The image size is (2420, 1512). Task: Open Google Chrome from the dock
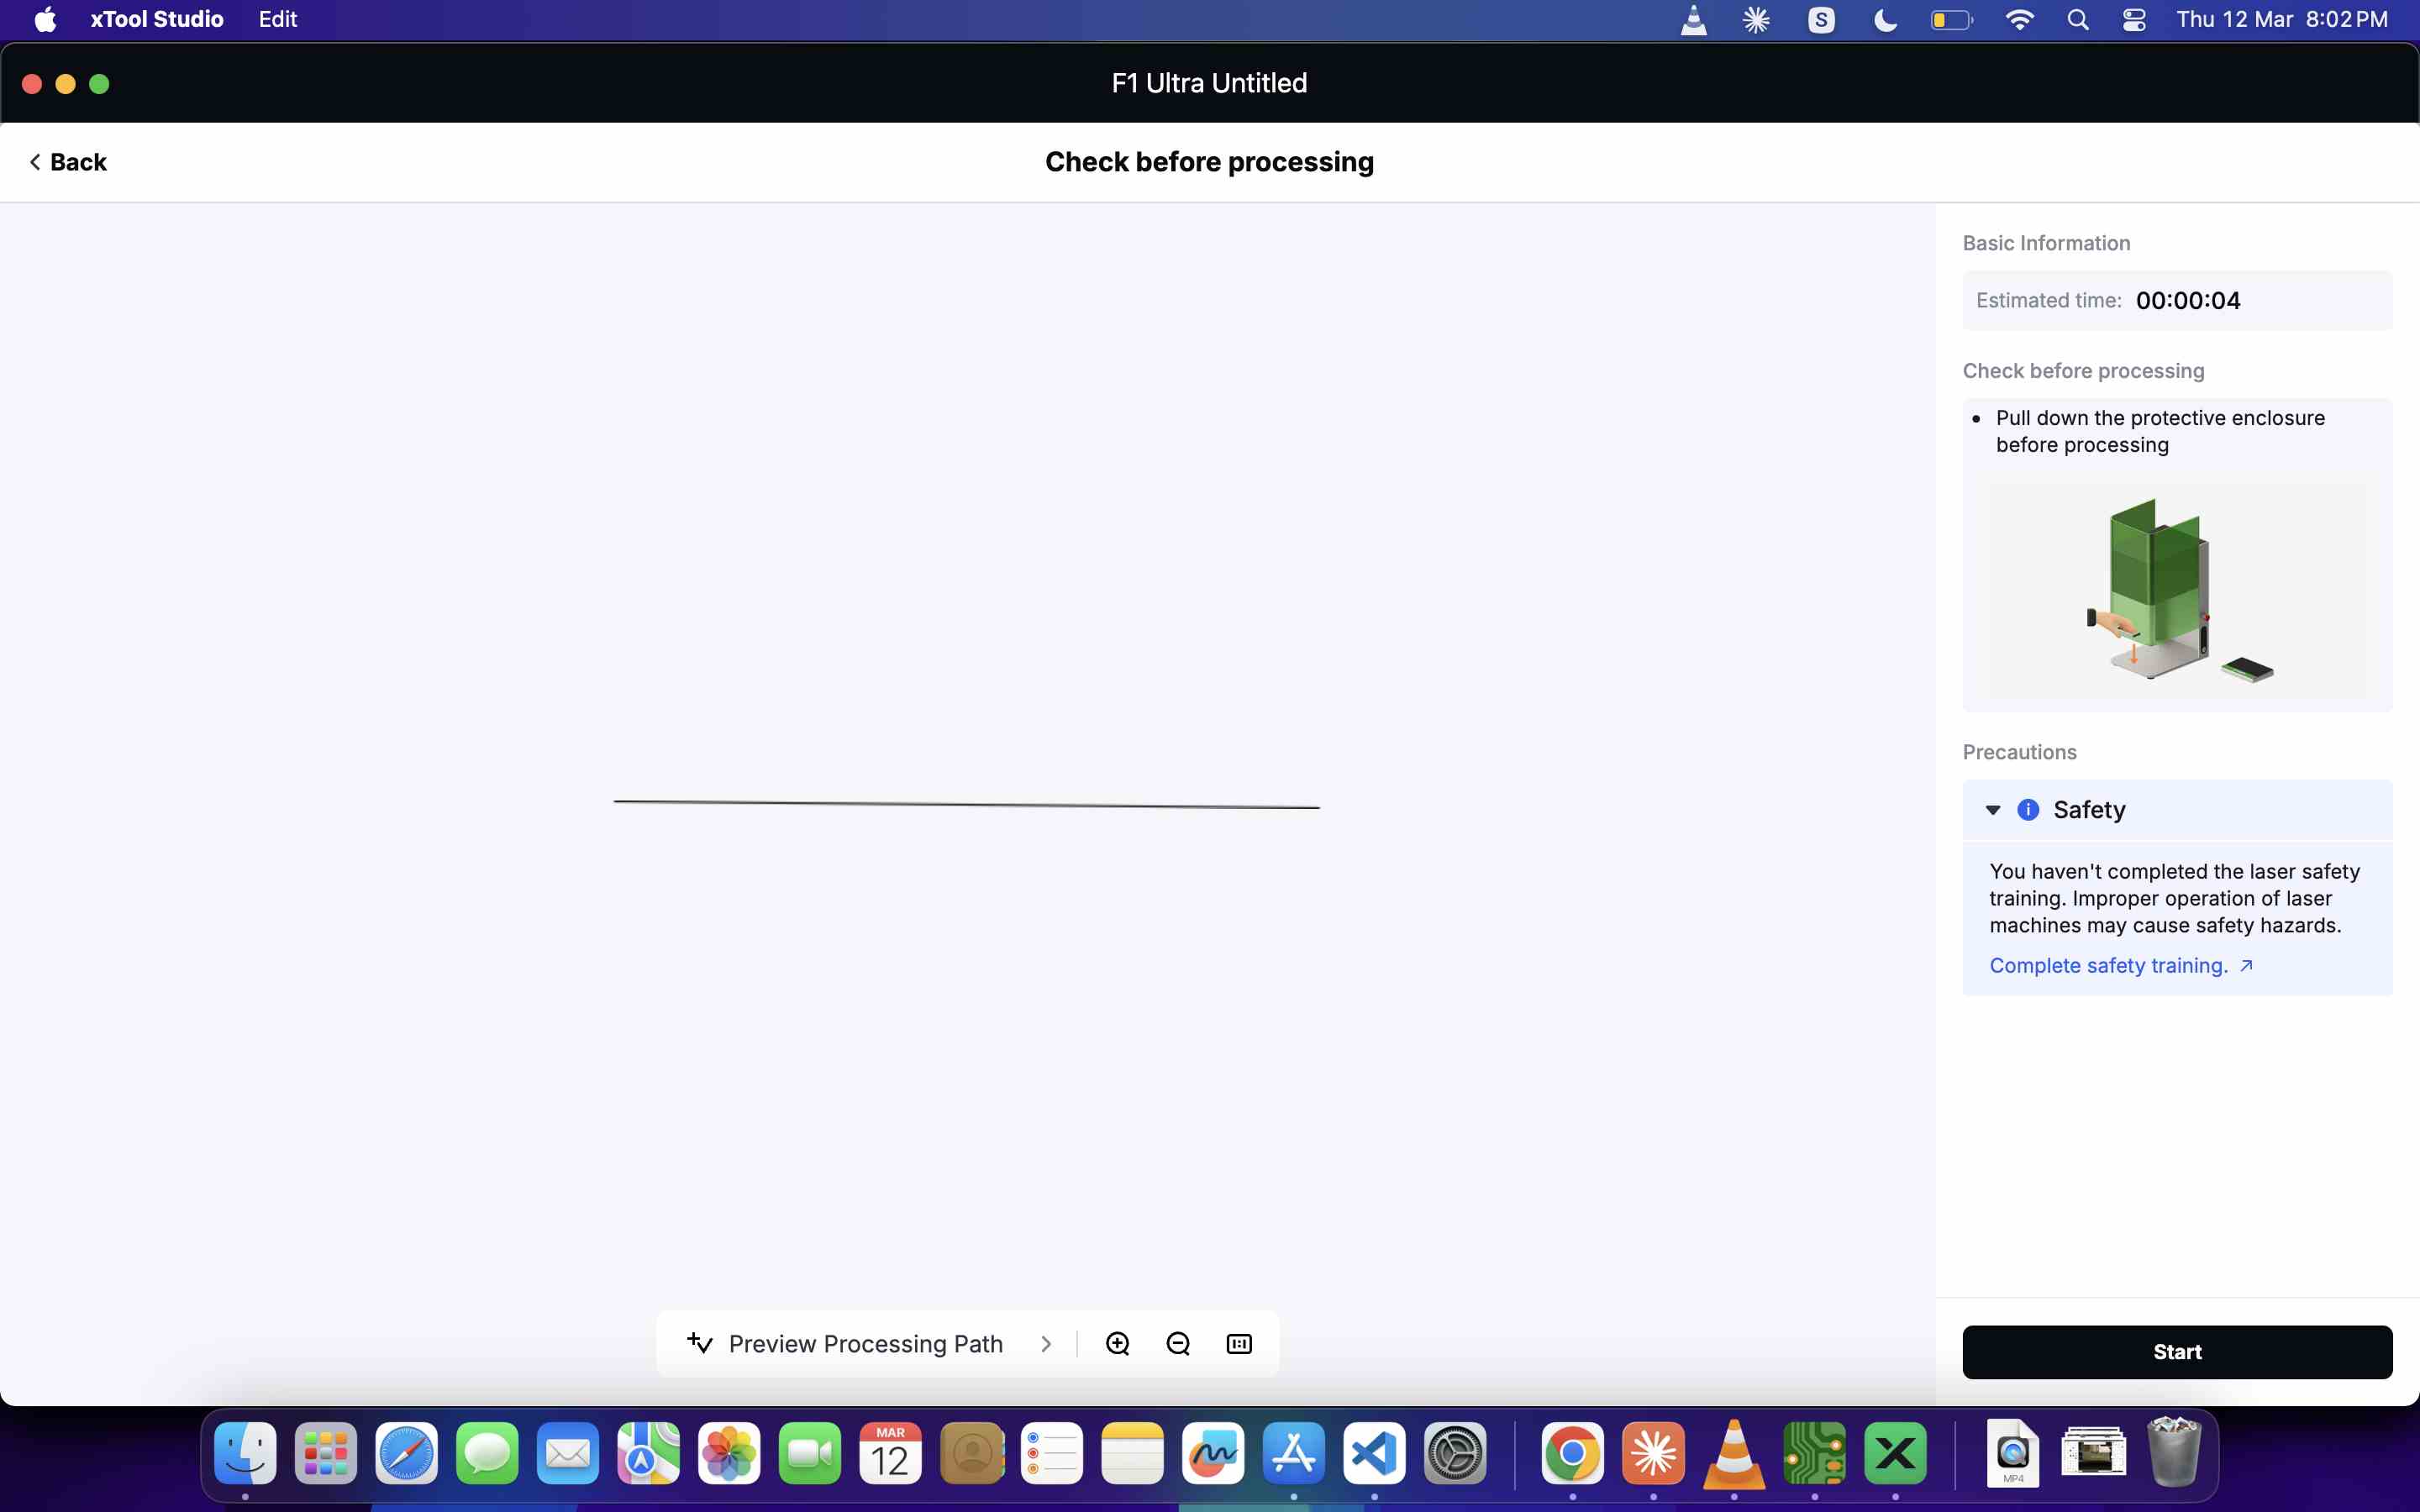1572,1453
